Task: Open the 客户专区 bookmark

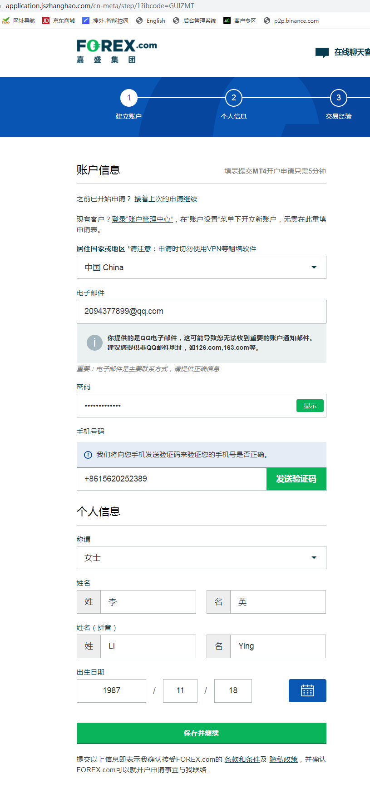Action: [x=240, y=20]
